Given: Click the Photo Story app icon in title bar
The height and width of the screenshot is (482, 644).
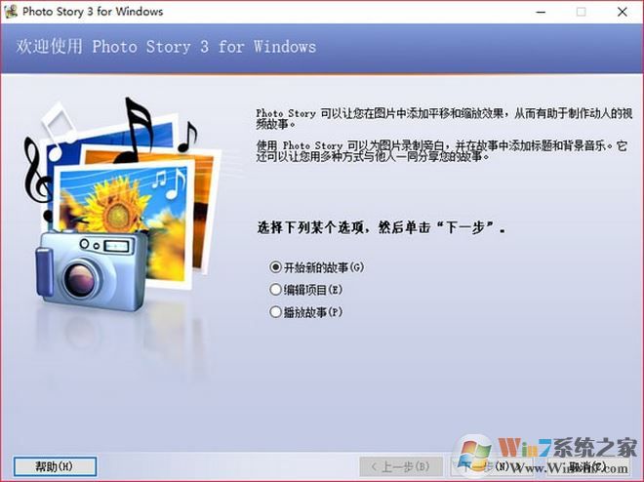Looking at the screenshot, I should 11,12.
